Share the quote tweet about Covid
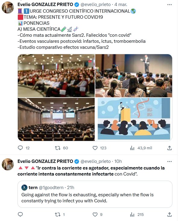183x221 pixels. pyautogui.click(x=169, y=214)
